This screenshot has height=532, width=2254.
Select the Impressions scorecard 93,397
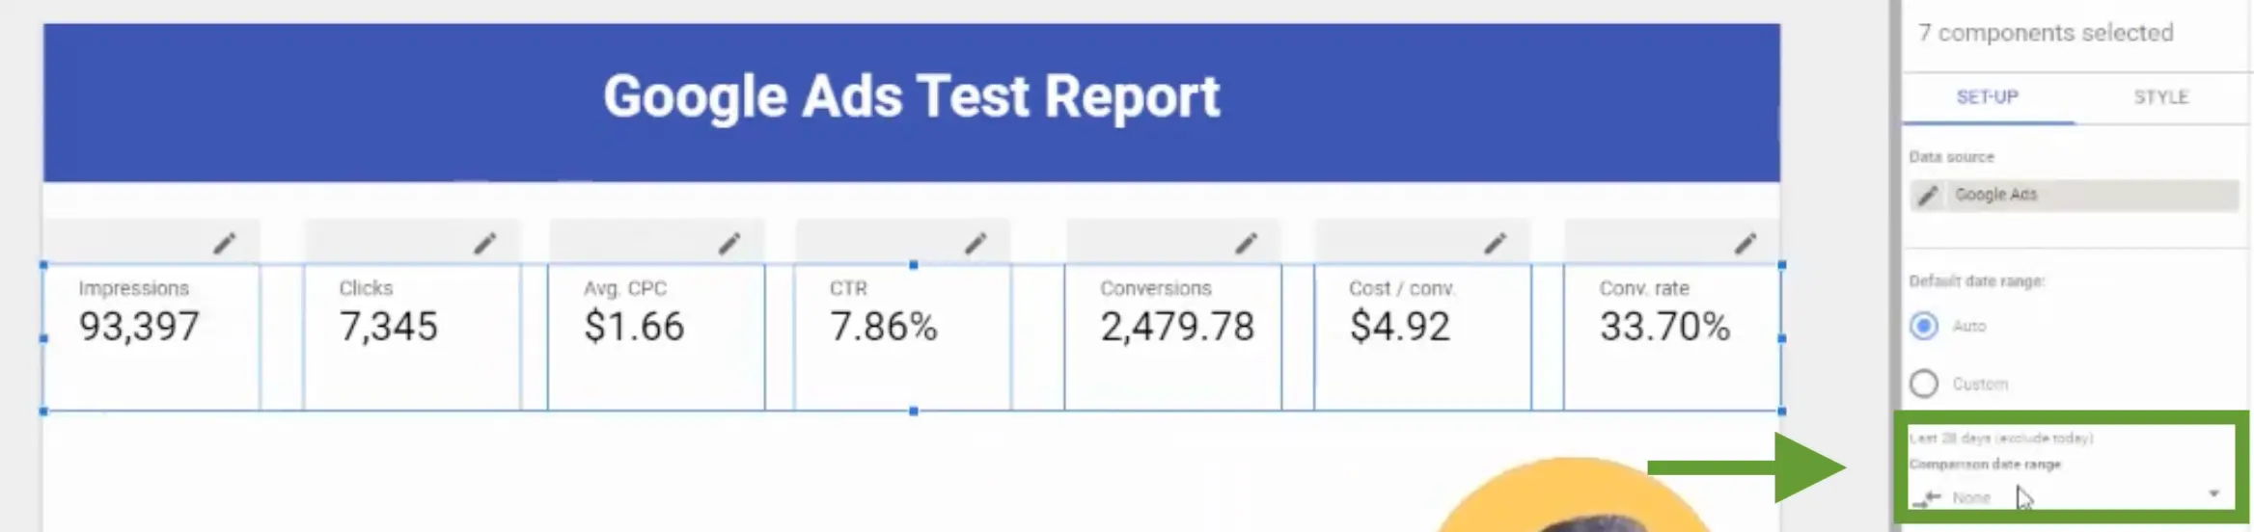(151, 337)
